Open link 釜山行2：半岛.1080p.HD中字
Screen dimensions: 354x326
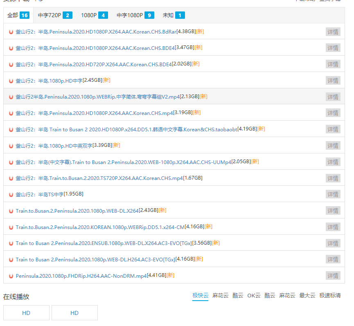49,81
